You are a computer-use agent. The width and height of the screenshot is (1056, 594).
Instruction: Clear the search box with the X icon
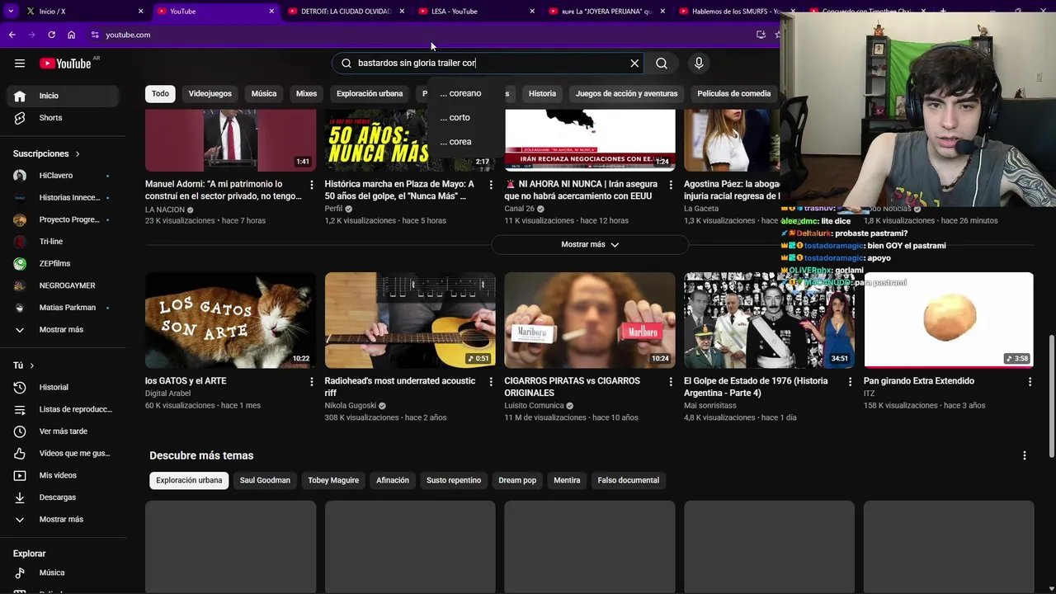(x=634, y=64)
